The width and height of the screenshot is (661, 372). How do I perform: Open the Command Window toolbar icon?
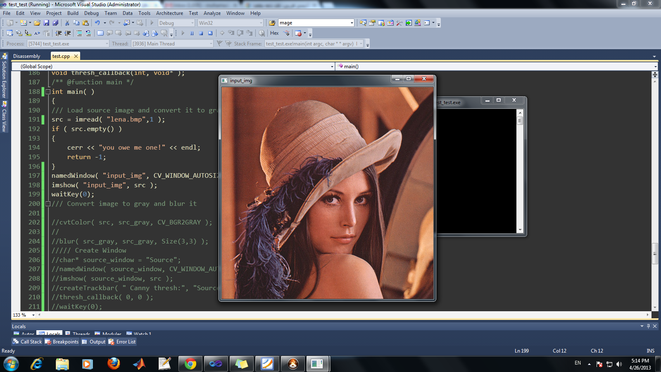[x=427, y=23]
